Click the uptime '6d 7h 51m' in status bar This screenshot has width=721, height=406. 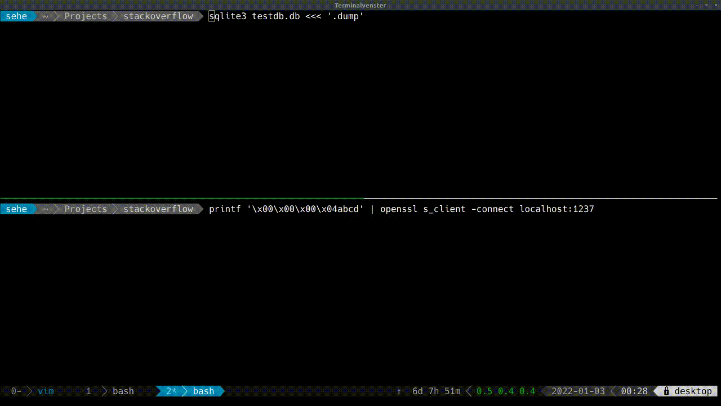pyautogui.click(x=437, y=391)
